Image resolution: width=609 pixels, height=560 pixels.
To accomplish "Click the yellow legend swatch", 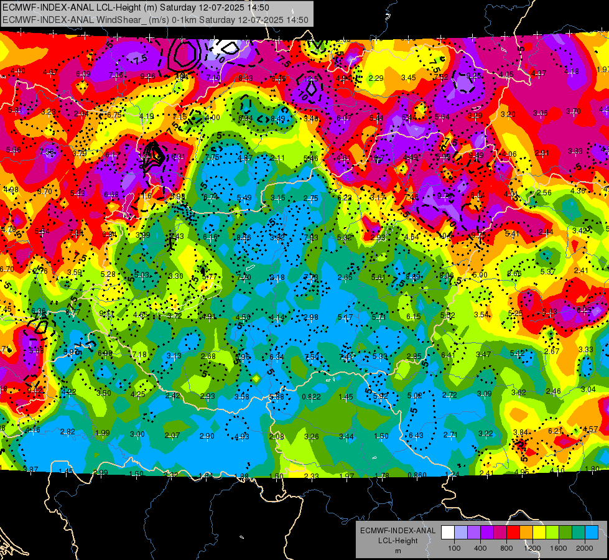I will coord(539,532).
